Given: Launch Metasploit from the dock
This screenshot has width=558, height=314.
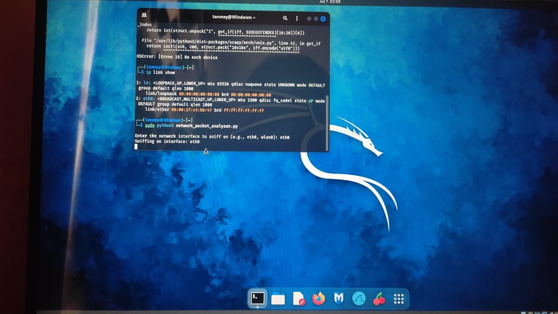Looking at the screenshot, I should pyautogui.click(x=339, y=298).
